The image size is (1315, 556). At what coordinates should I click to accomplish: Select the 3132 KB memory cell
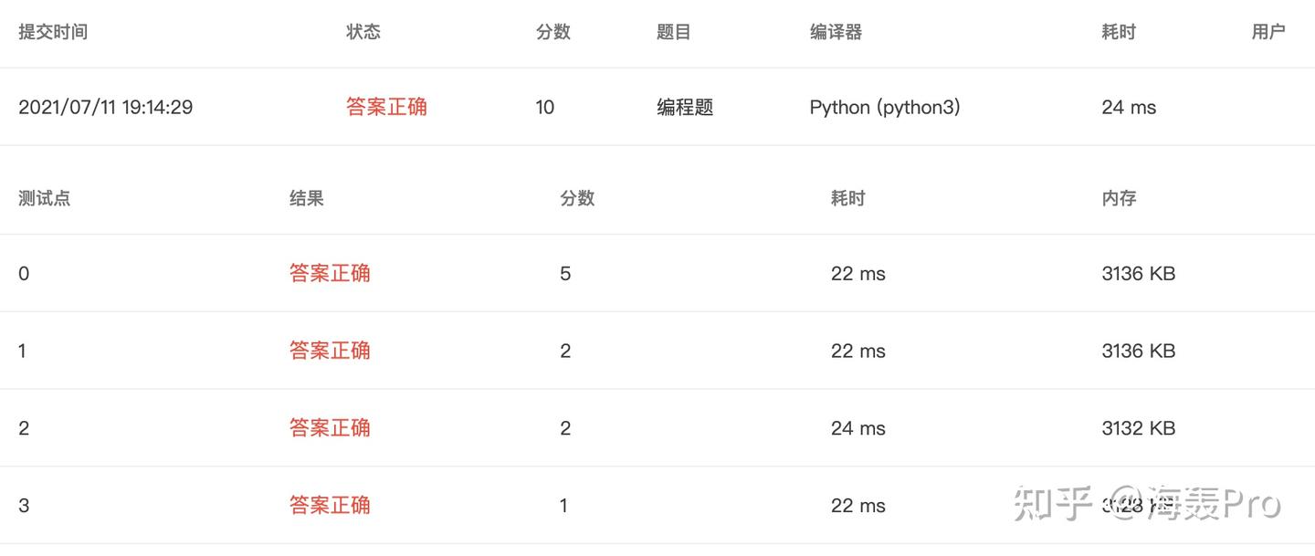[1138, 428]
